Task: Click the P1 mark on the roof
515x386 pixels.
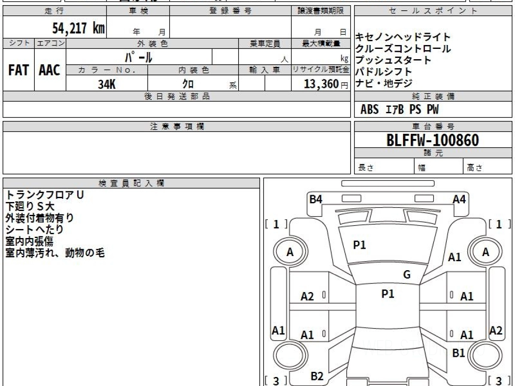Action: [x=388, y=294]
